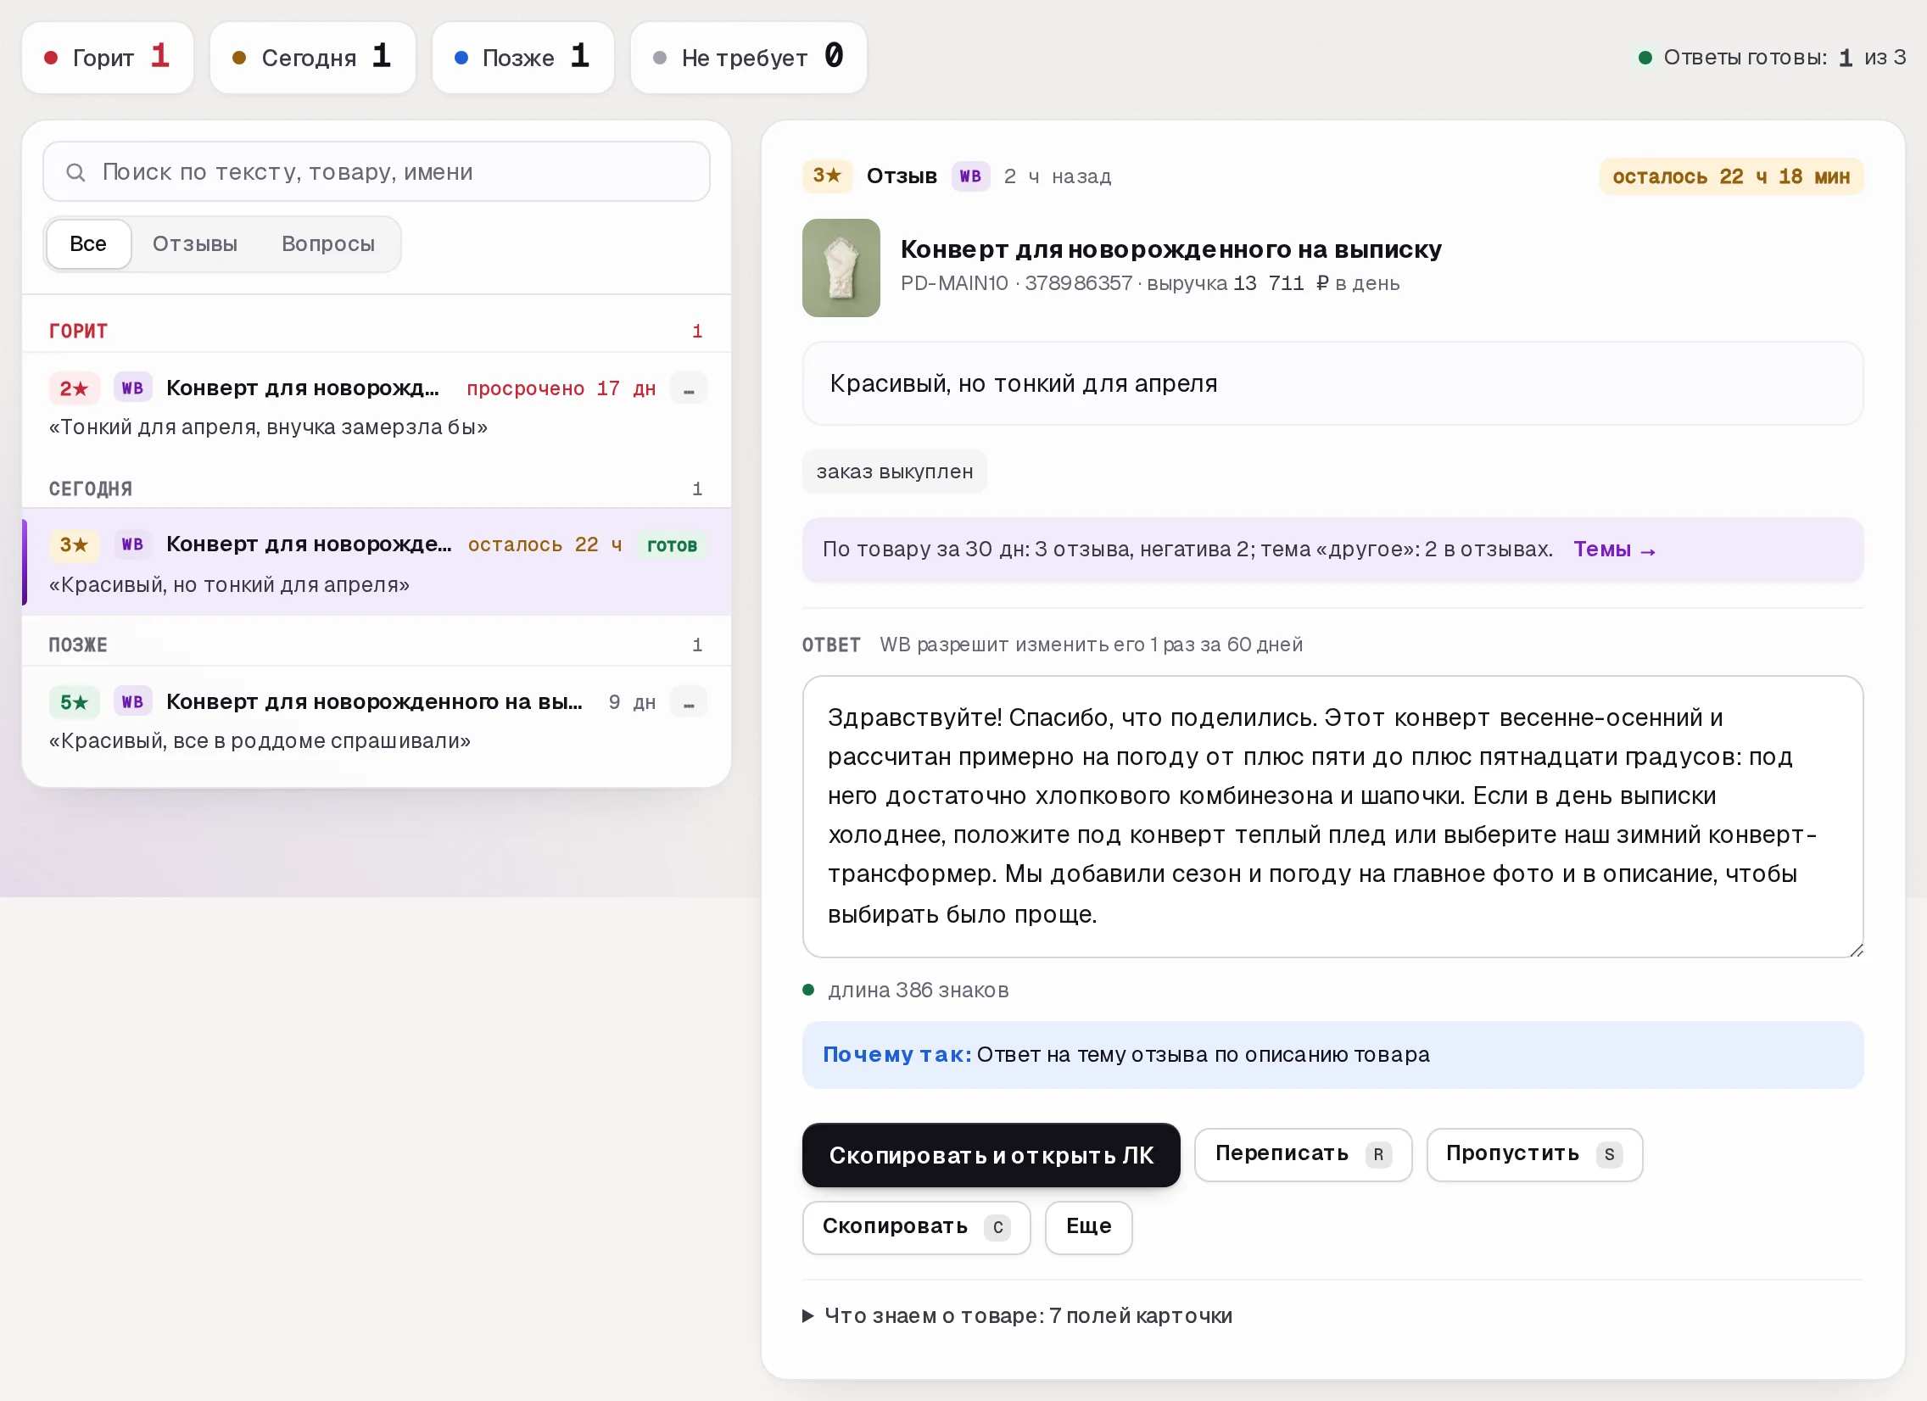Click the 2★ badge in the Горит row
Viewport: 1927px width, 1401px height.
[x=74, y=388]
